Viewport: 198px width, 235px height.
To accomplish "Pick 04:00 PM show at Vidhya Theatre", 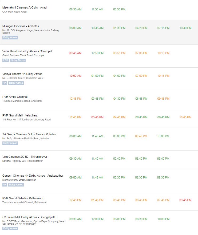I will click(119, 76).
